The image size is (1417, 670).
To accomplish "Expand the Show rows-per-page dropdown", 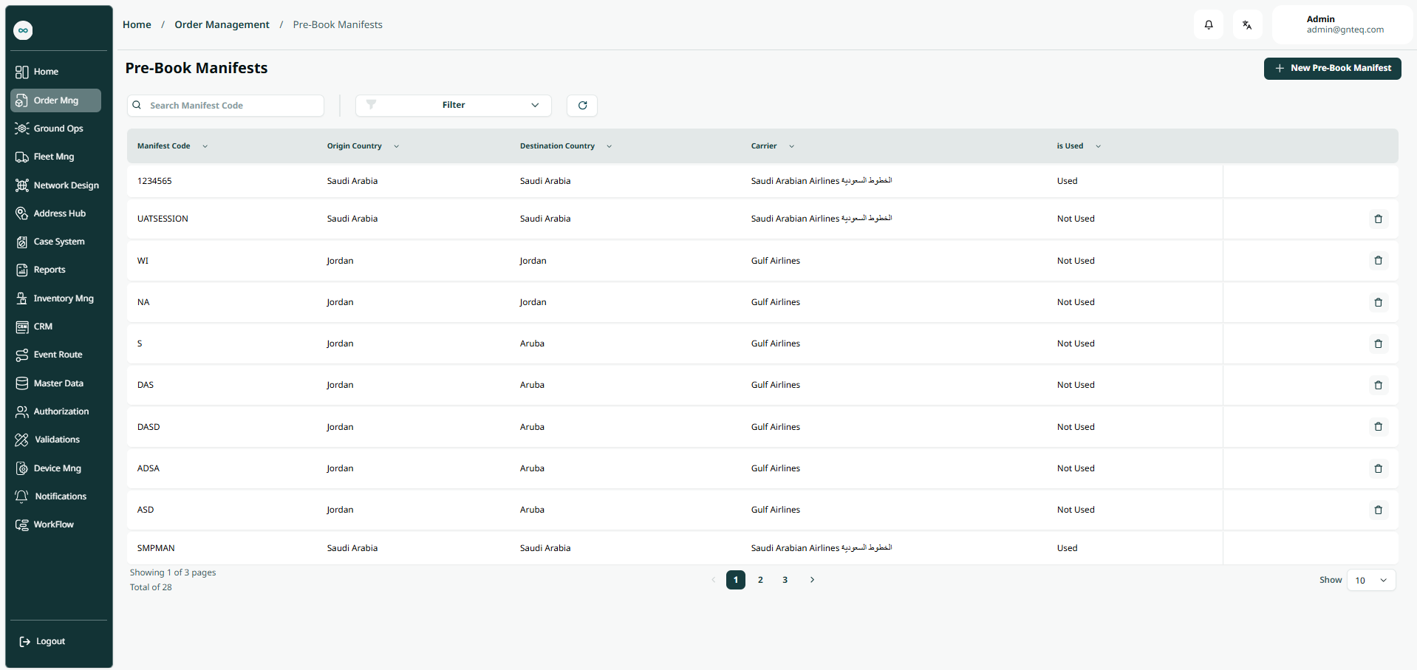I will (1371, 581).
